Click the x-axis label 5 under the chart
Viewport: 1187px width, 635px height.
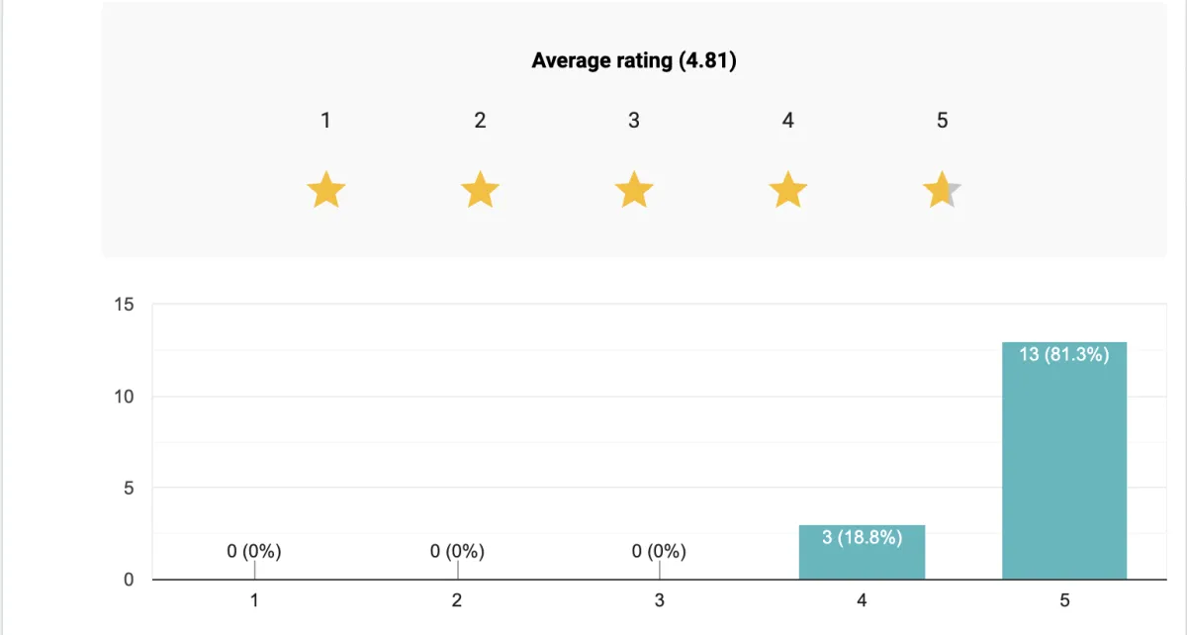point(1064,600)
